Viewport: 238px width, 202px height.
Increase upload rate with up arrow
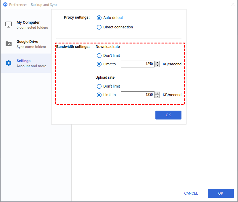click(x=157, y=93)
